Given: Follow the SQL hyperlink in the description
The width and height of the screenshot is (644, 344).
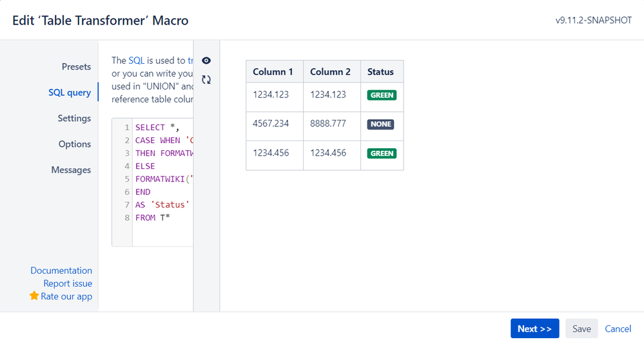Looking at the screenshot, I should pyautogui.click(x=136, y=61).
